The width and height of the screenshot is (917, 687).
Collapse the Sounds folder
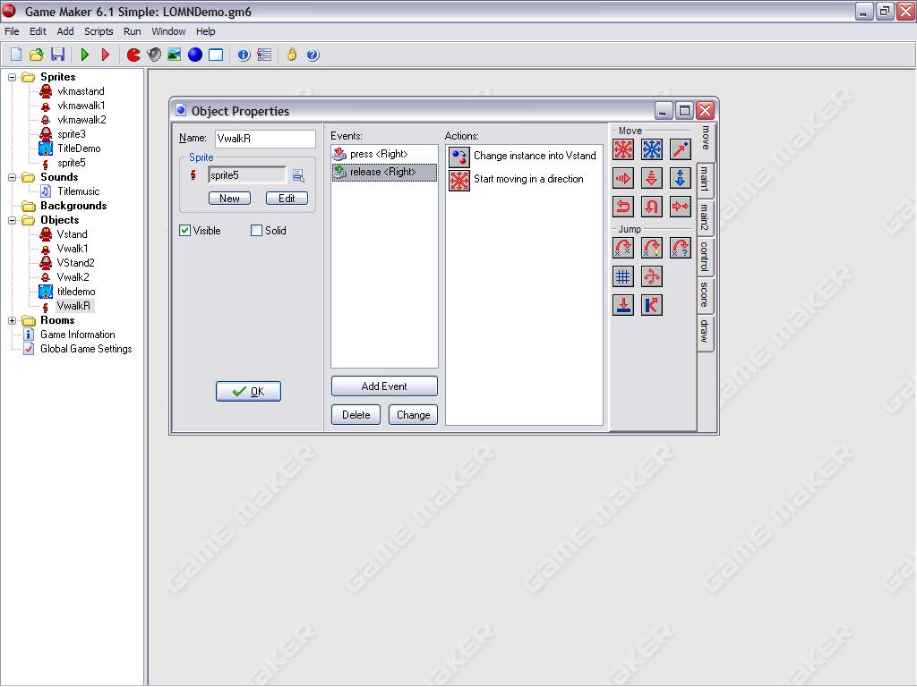coord(12,178)
